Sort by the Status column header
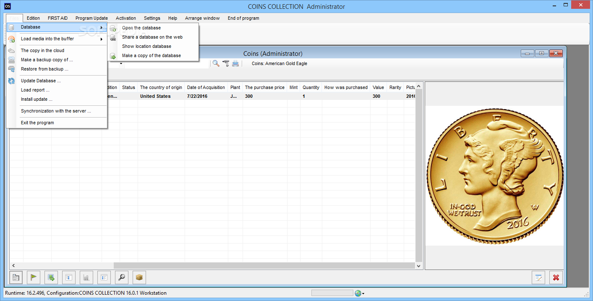The width and height of the screenshot is (593, 301). click(128, 87)
